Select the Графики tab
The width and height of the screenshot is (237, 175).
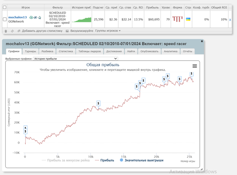click(x=14, y=51)
